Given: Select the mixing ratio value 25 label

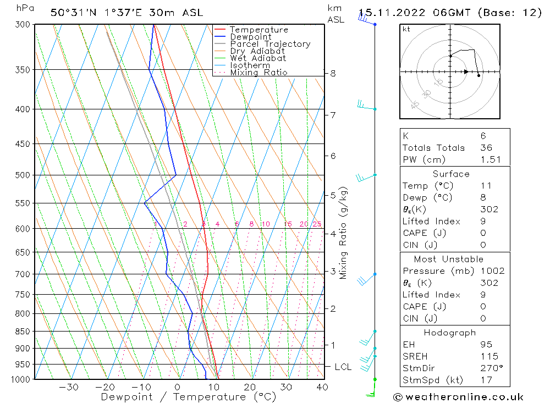Looking at the screenshot, I should point(317,224).
